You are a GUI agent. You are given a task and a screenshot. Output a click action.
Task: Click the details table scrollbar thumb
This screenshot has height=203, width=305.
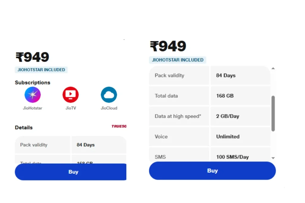coord(273,114)
